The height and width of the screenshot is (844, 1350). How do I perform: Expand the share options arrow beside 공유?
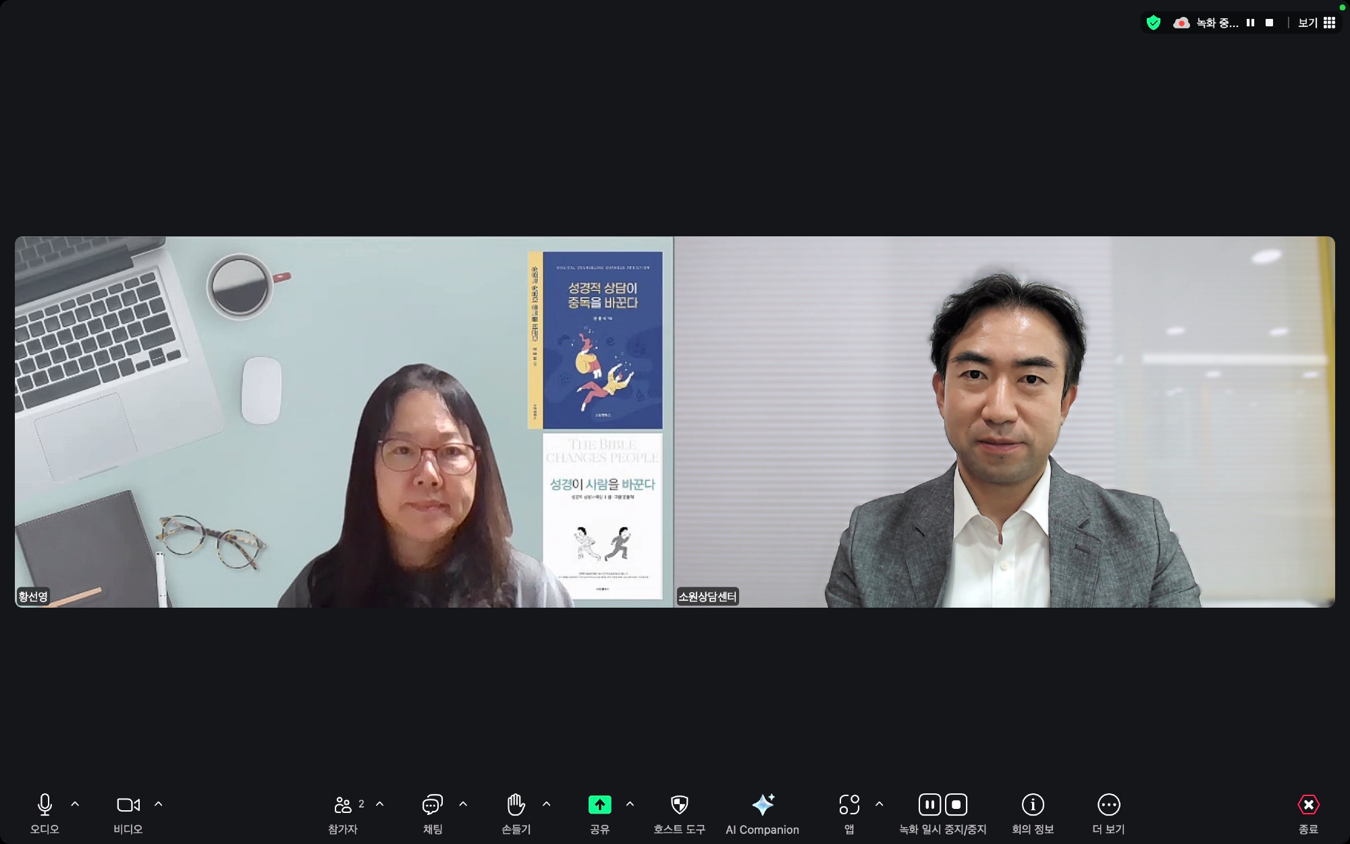630,804
